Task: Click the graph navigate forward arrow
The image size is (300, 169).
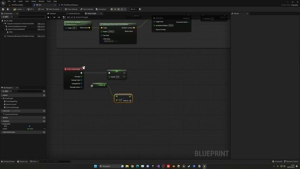Action: [59, 17]
